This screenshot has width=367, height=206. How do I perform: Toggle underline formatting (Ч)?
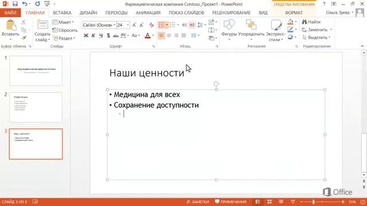pos(101,35)
